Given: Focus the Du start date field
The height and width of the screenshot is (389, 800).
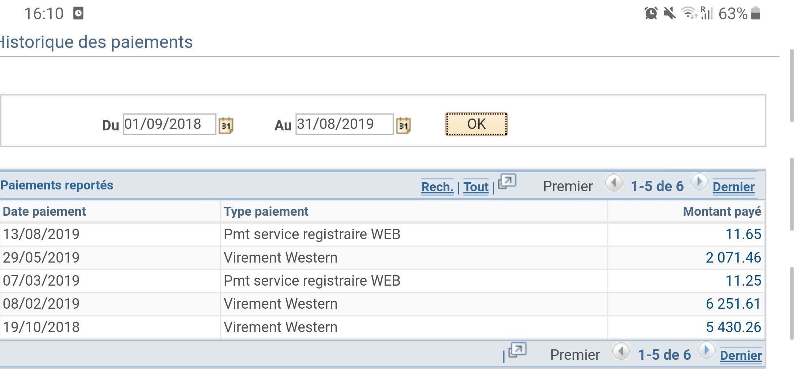Looking at the screenshot, I should [169, 124].
